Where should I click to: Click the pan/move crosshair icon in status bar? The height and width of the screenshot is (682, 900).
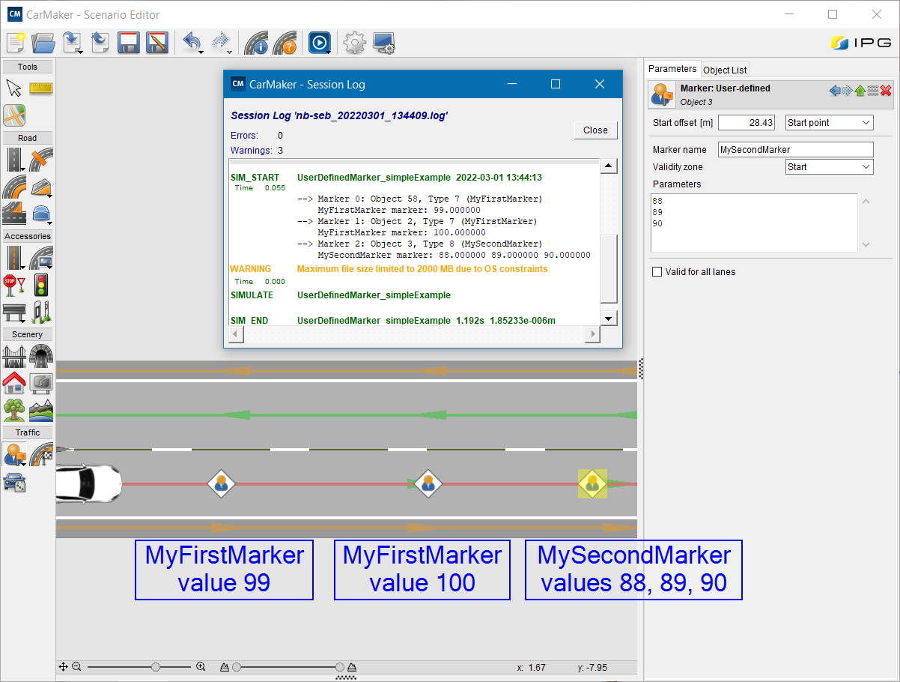click(x=64, y=666)
